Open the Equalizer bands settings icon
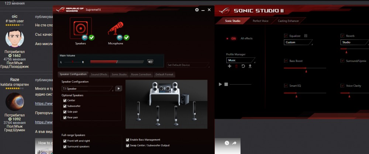The image size is (369, 154). 306,36
